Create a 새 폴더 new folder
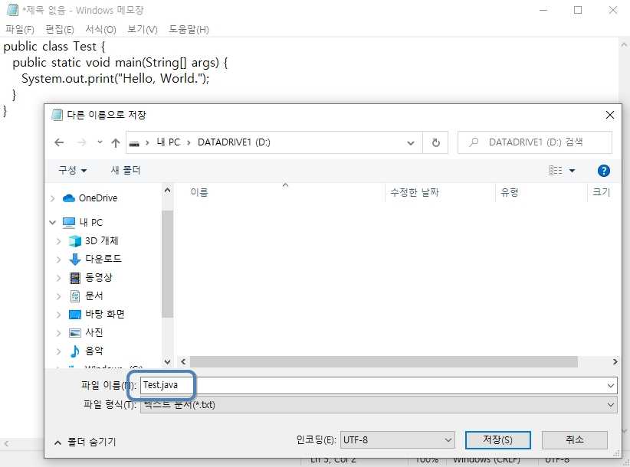630x467 pixels. point(126,170)
